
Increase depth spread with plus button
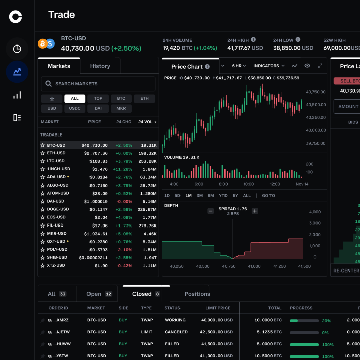click(x=255, y=211)
